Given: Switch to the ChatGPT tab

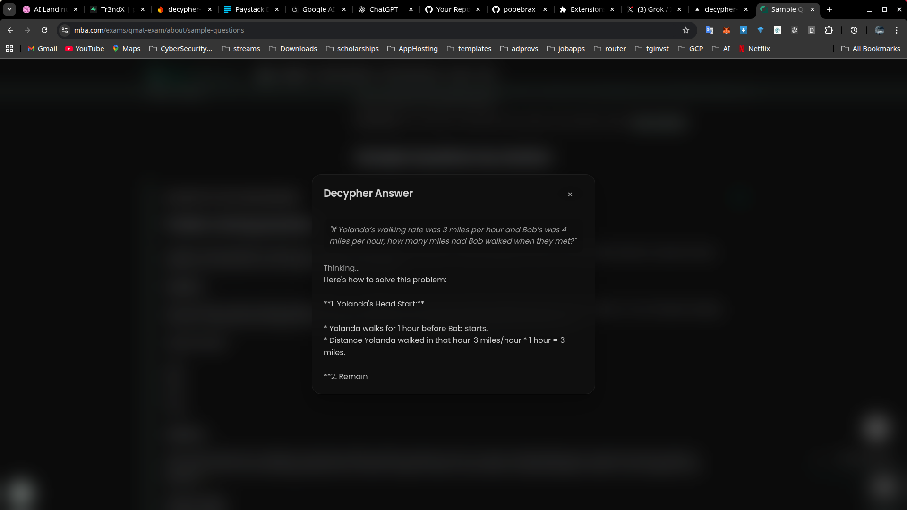Looking at the screenshot, I should (x=384, y=9).
